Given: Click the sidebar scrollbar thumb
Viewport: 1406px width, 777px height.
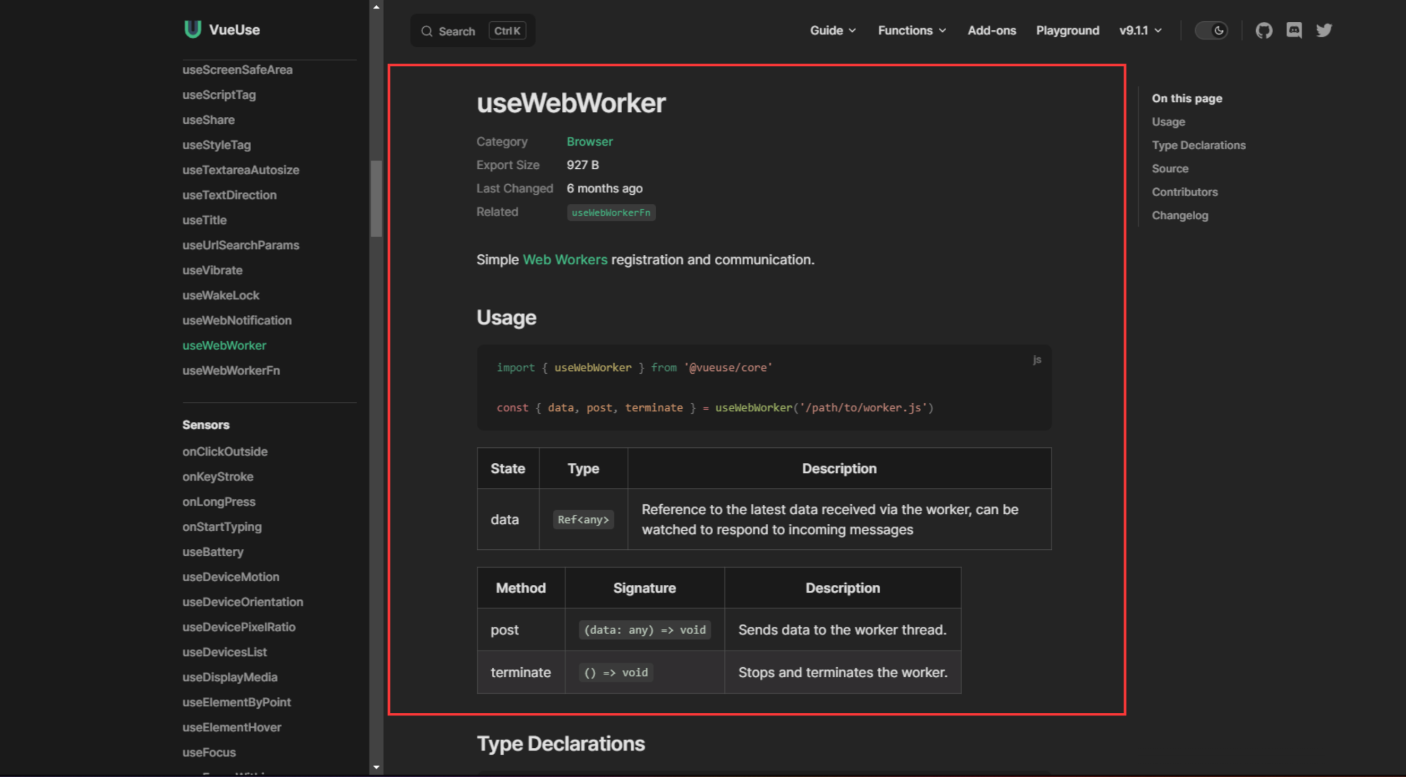Looking at the screenshot, I should pos(376,198).
